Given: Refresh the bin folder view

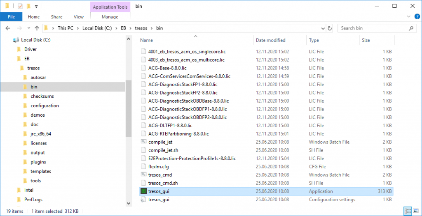Looking at the screenshot, I should point(329,28).
